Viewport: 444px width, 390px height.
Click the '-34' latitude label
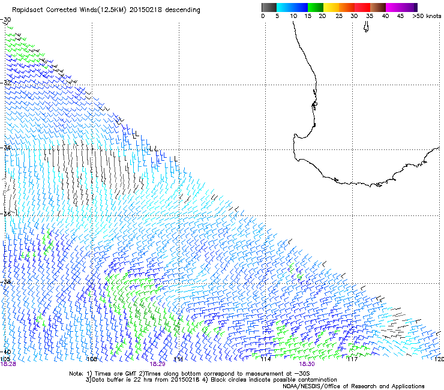[5, 148]
